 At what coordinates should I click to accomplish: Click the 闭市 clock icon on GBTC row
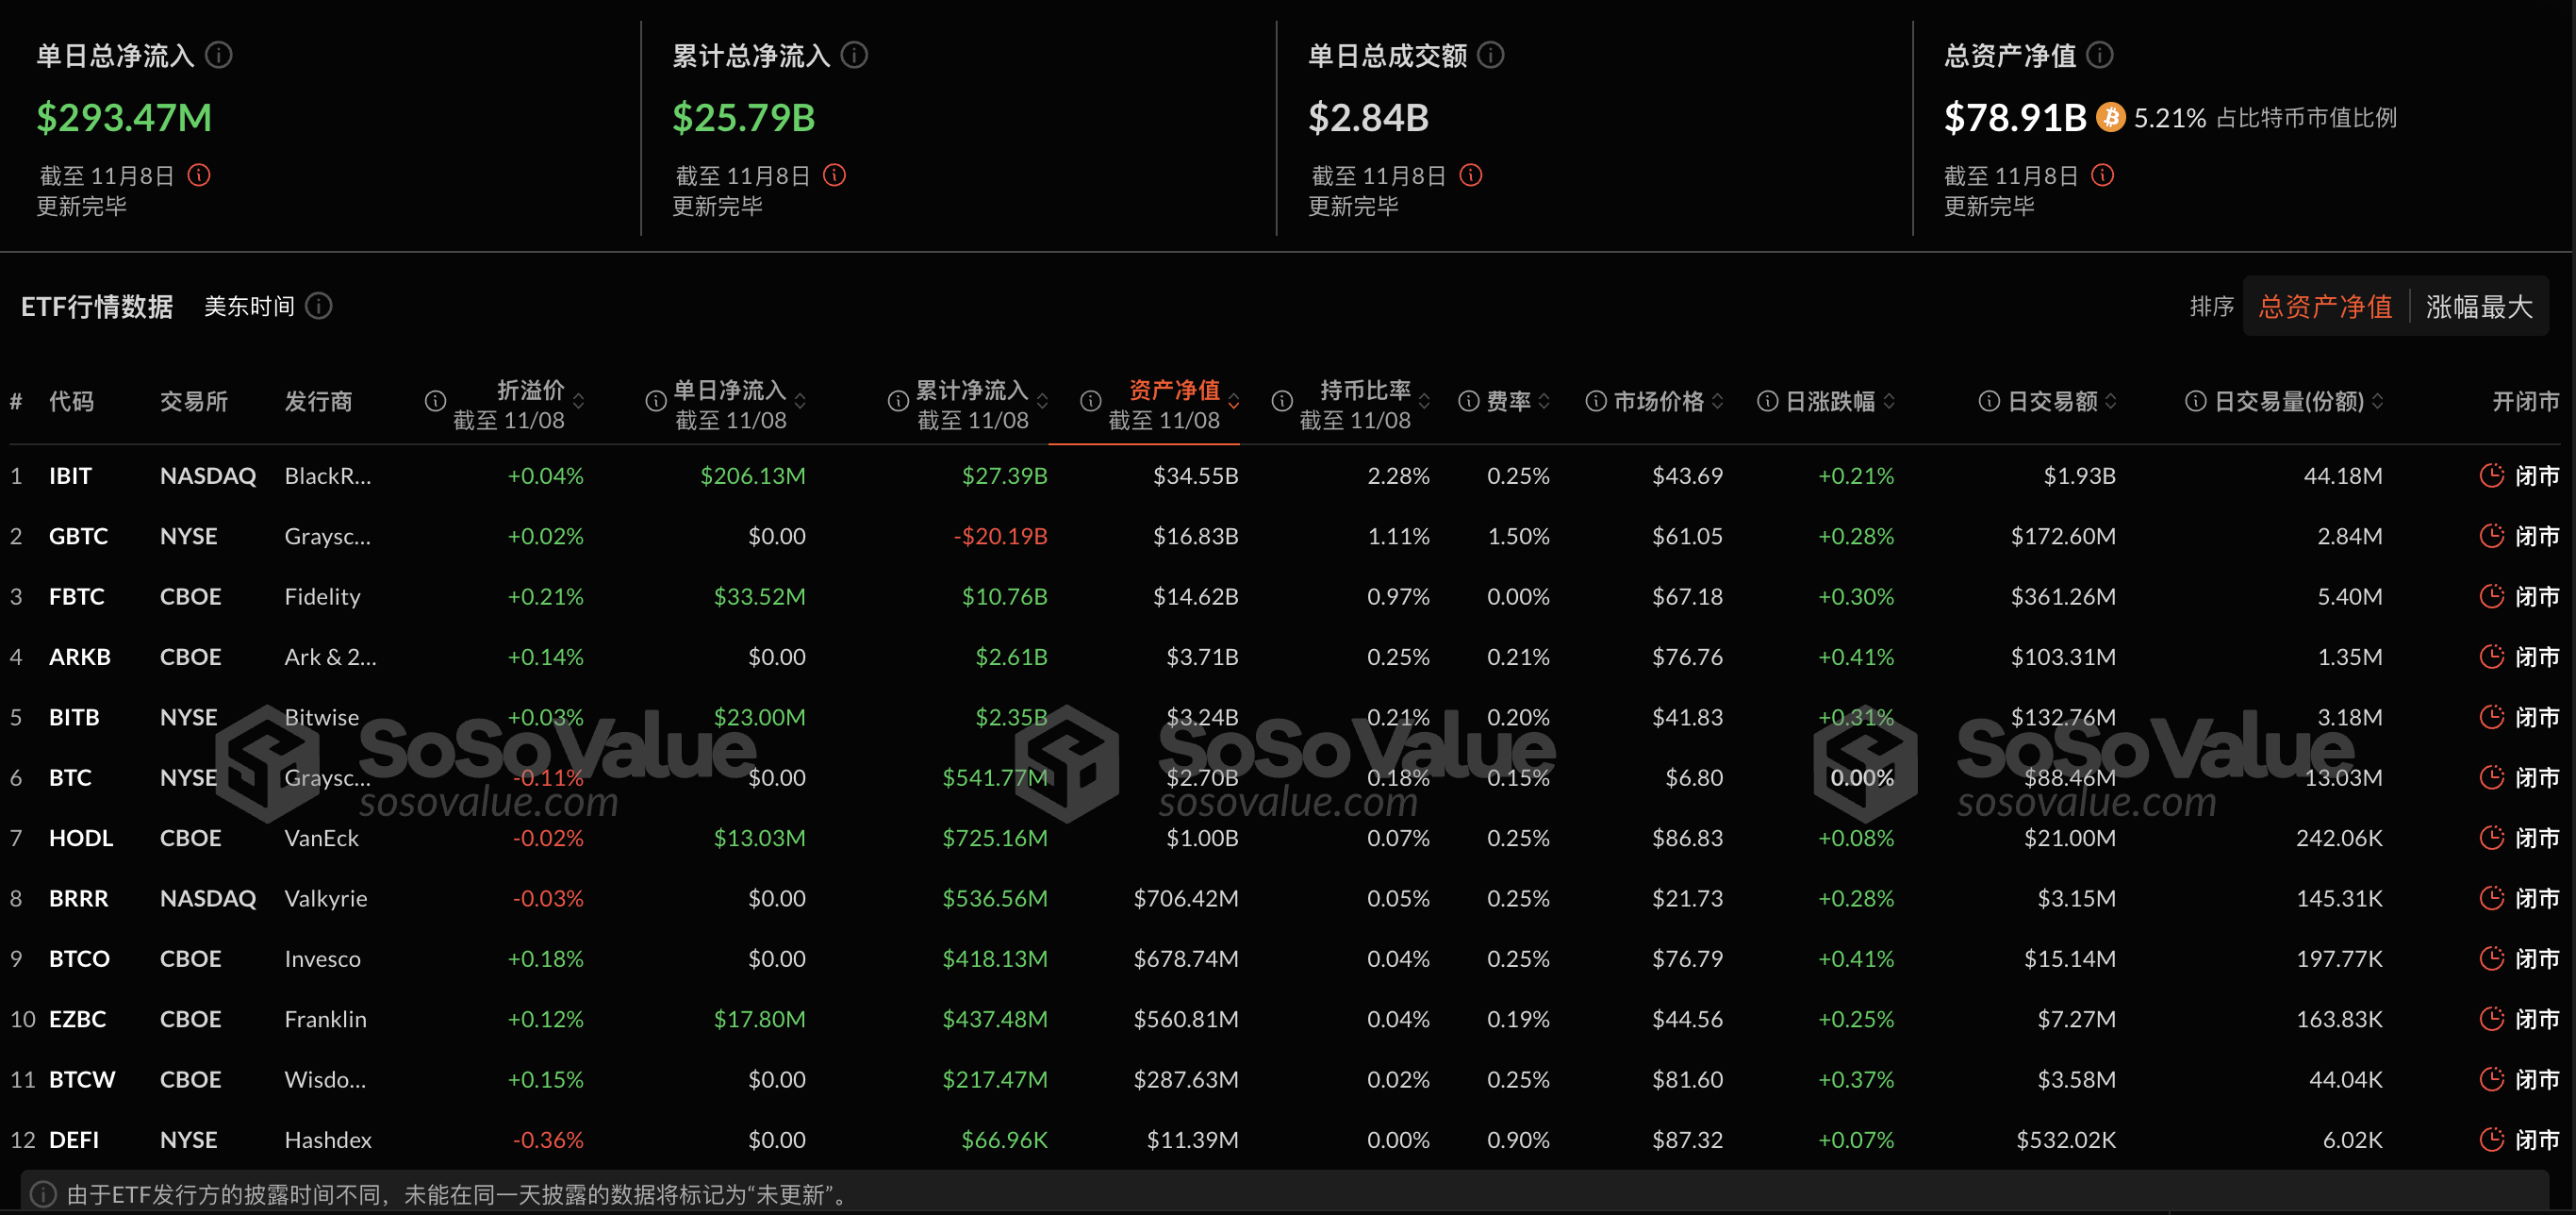[2492, 536]
